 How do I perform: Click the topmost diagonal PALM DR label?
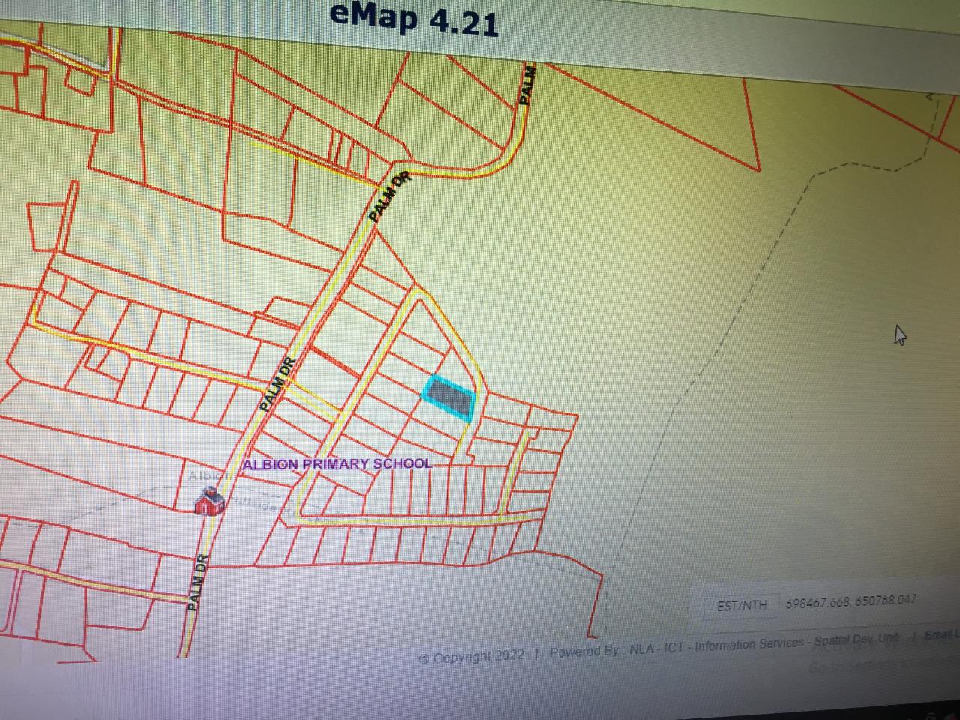point(391,196)
